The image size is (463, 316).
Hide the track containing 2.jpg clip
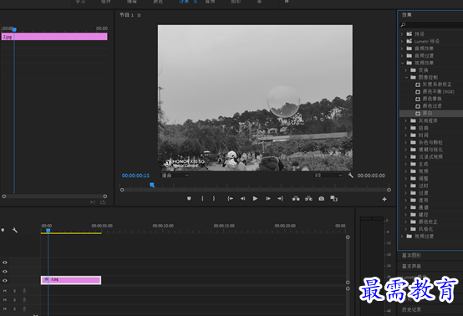[x=5, y=281]
